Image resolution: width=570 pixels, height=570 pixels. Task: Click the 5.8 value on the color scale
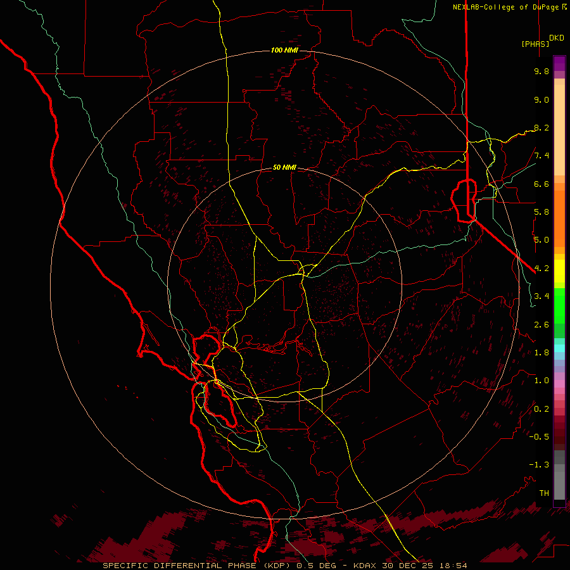point(541,212)
